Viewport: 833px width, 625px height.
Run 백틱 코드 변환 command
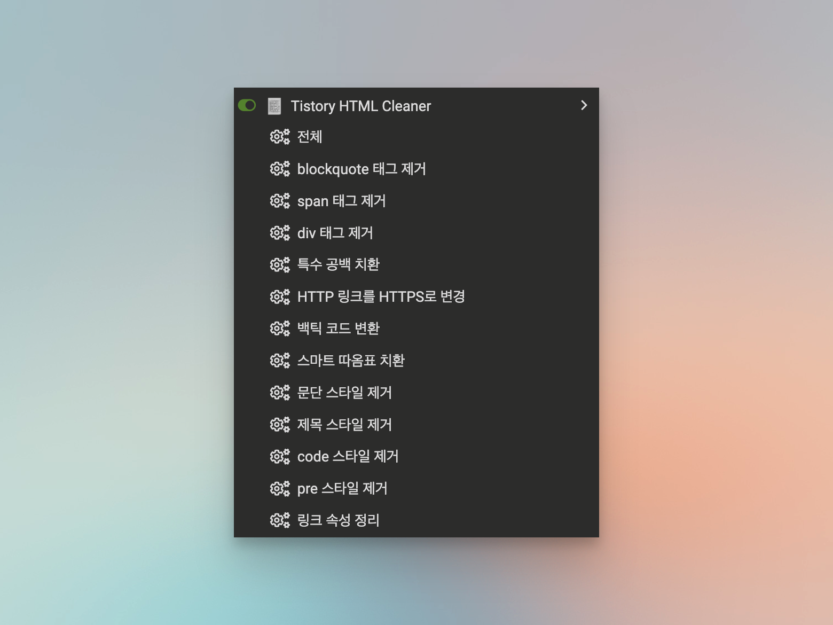pos(338,328)
